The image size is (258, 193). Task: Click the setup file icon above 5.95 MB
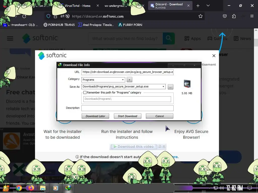tap(187, 83)
